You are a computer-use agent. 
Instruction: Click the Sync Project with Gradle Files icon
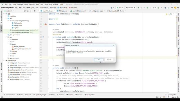[x=165, y=8]
